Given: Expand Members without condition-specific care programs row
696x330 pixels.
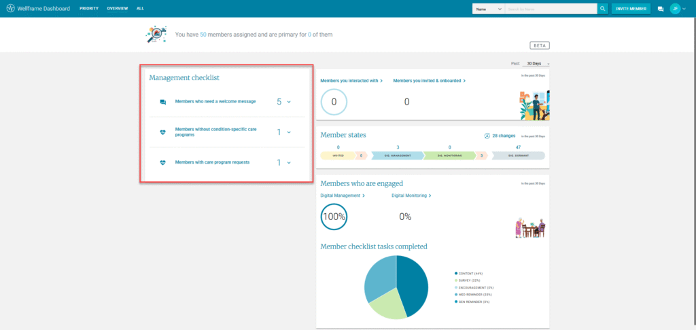Looking at the screenshot, I should pyautogui.click(x=289, y=132).
